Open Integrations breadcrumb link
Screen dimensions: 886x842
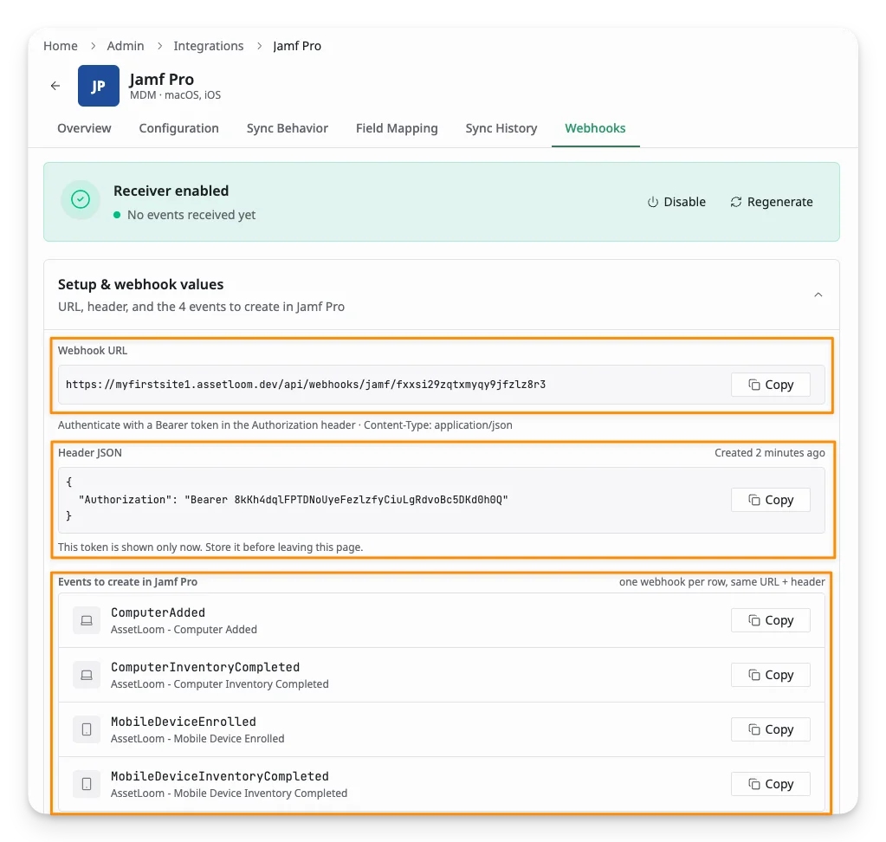point(209,46)
